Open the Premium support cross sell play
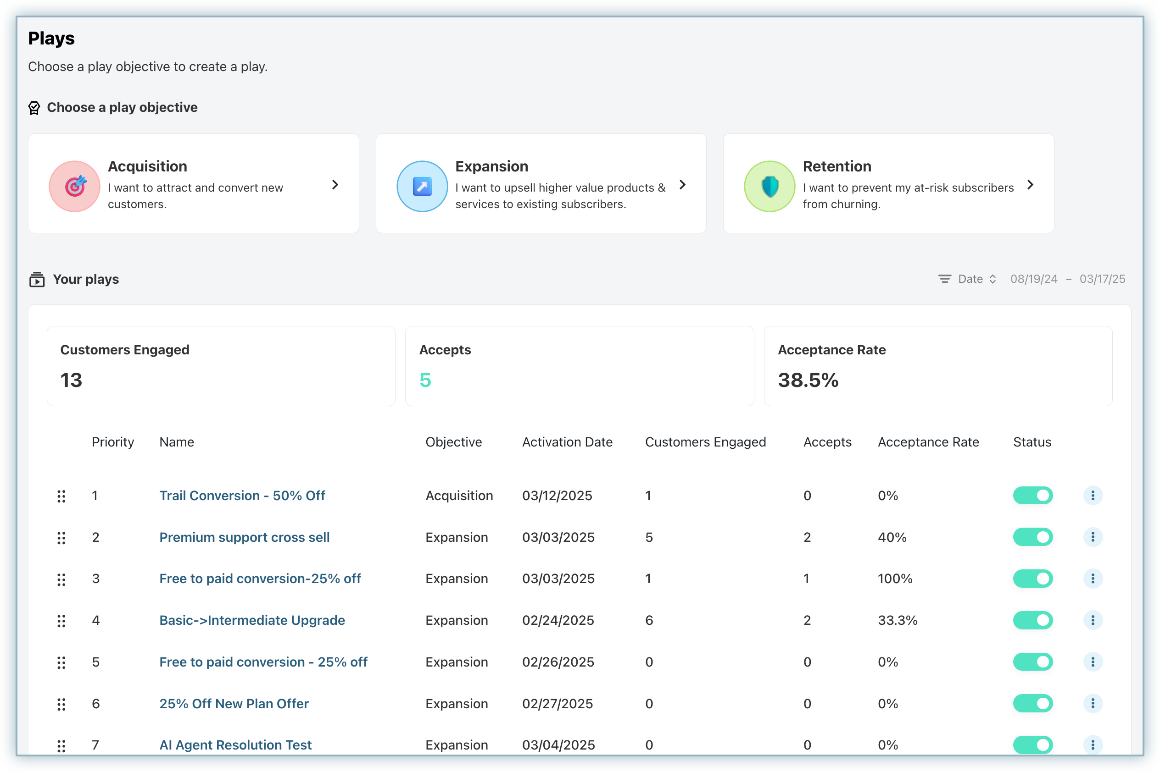Viewport: 1160px width, 772px height. 245,537
